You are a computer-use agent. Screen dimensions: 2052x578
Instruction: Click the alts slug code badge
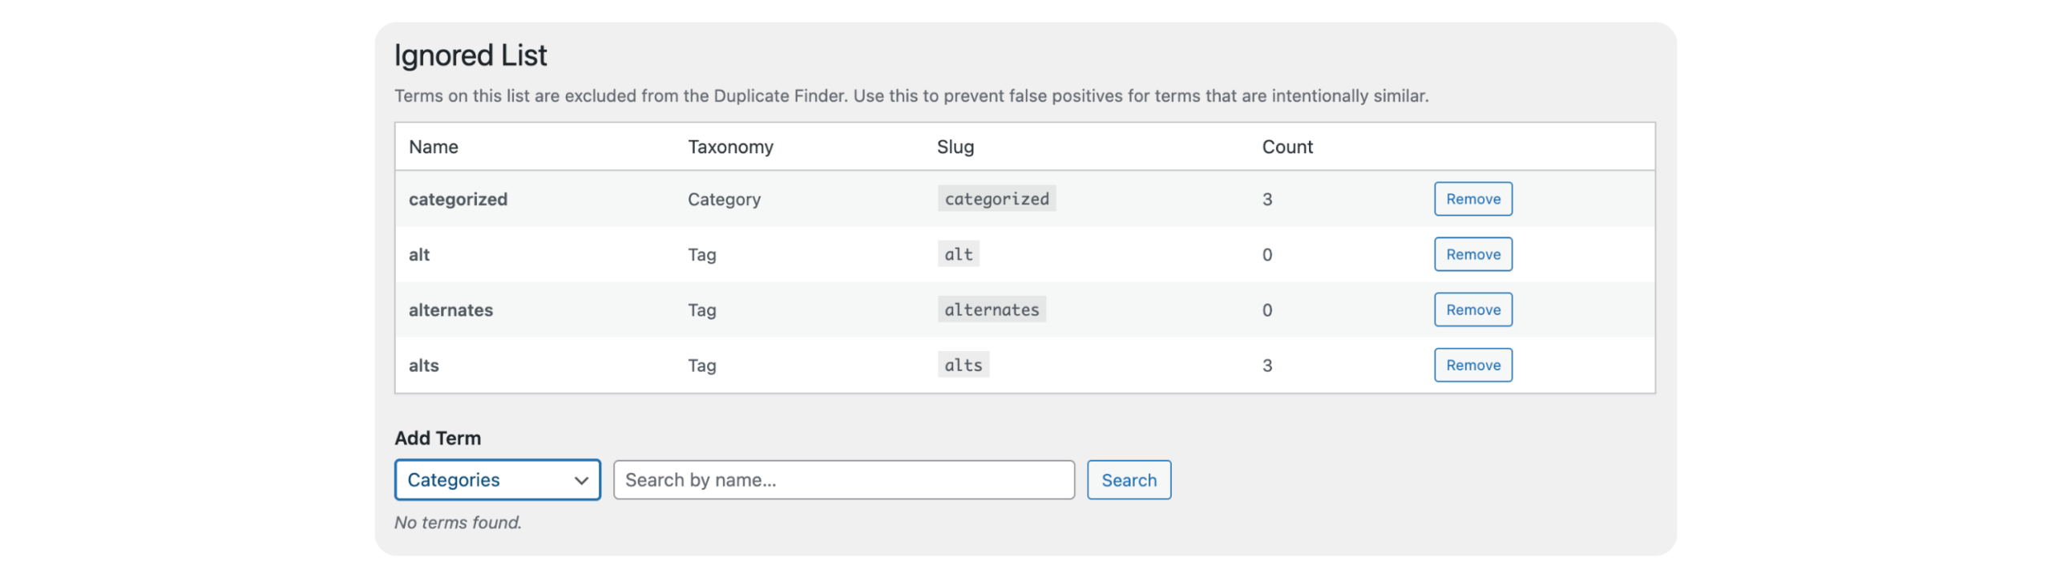tap(963, 365)
